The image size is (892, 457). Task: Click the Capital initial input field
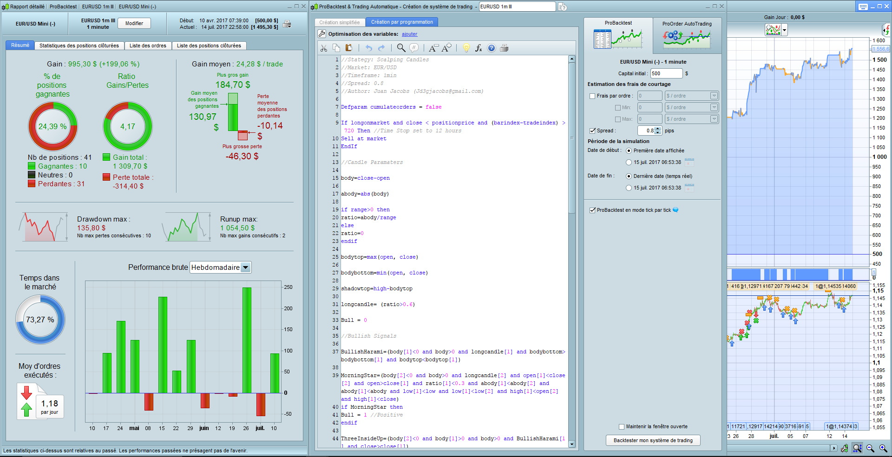(666, 73)
